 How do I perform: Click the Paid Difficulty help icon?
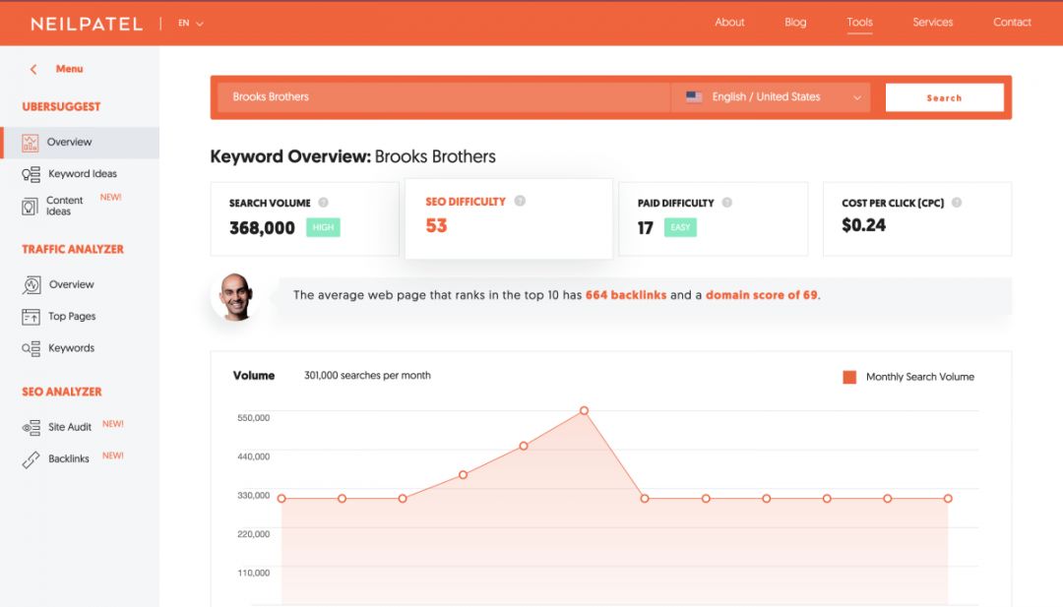(726, 203)
